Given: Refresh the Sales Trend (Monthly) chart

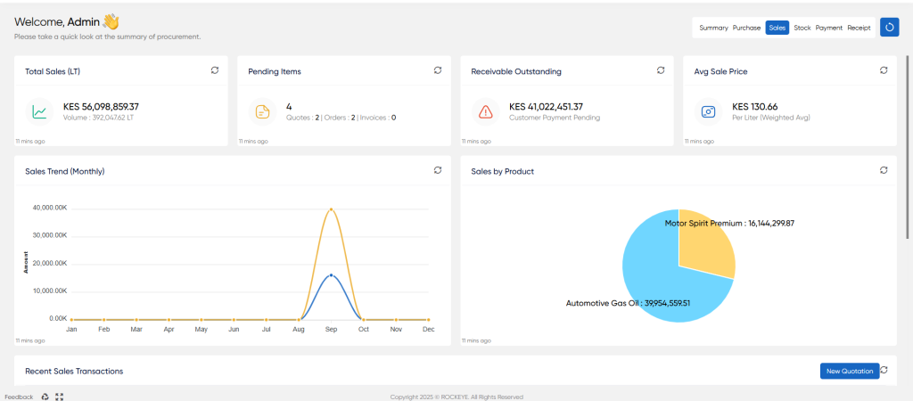Looking at the screenshot, I should [438, 170].
